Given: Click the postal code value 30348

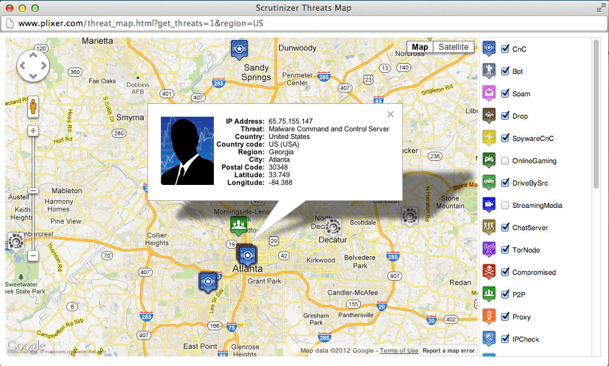Looking at the screenshot, I should pos(278,167).
